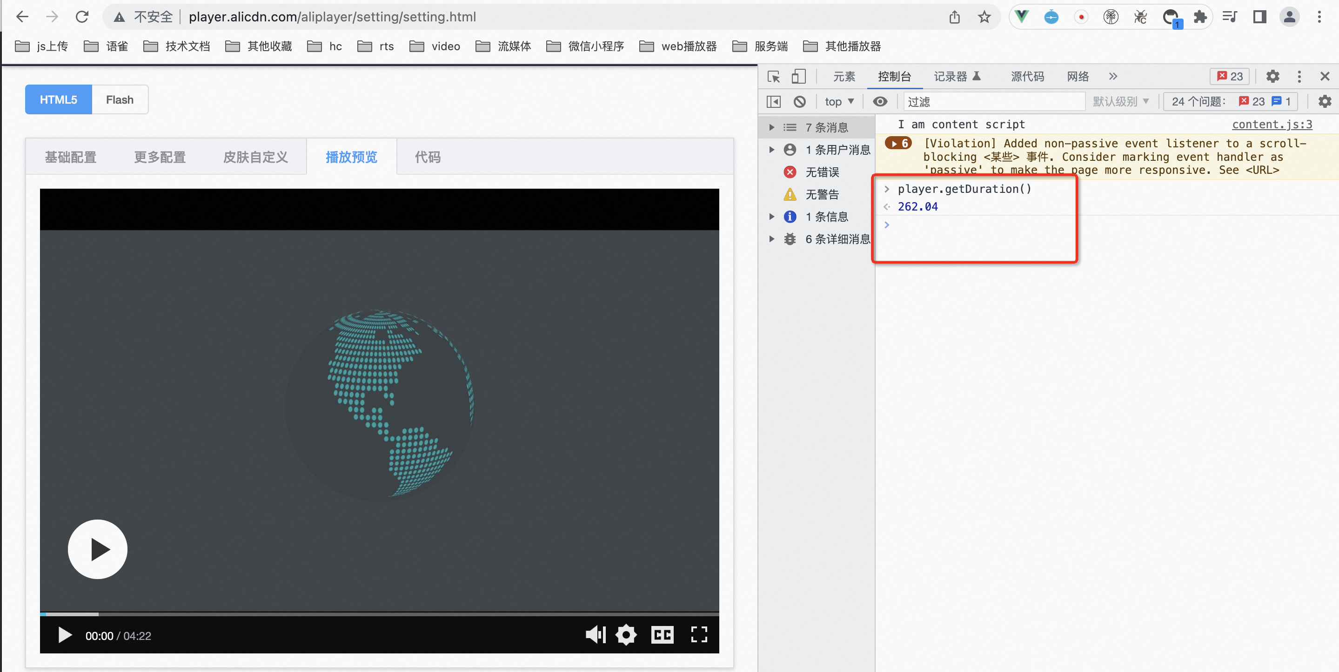This screenshot has height=672, width=1339.
Task: Open the Vue devtools extension icon
Action: [x=1022, y=17]
